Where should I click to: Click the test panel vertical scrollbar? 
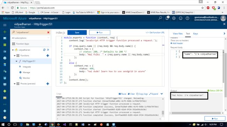[225, 75]
